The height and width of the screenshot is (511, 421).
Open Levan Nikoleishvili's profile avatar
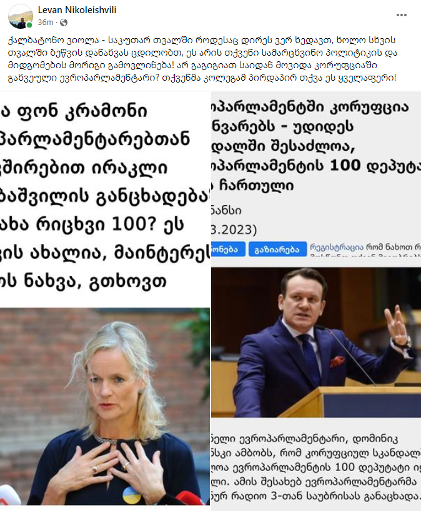pyautogui.click(x=21, y=16)
